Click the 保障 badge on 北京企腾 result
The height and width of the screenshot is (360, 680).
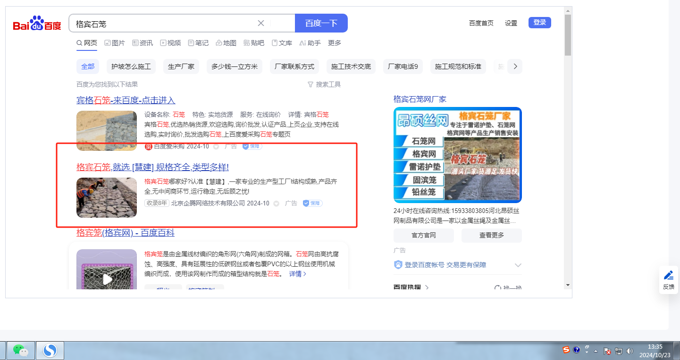click(x=312, y=203)
